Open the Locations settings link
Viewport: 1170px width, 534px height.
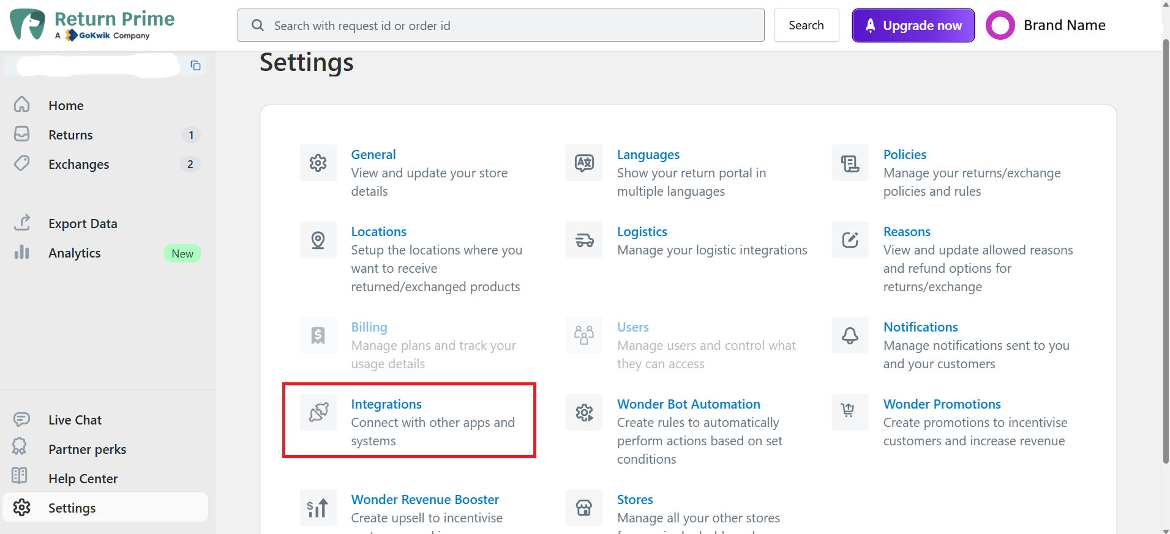379,231
